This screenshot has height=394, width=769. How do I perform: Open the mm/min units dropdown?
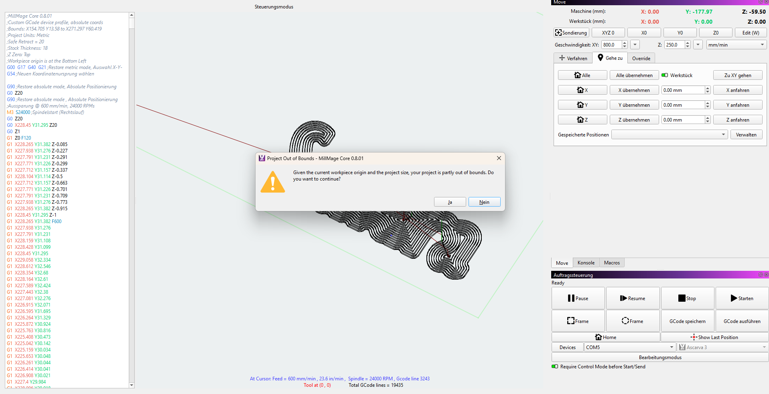[736, 45]
